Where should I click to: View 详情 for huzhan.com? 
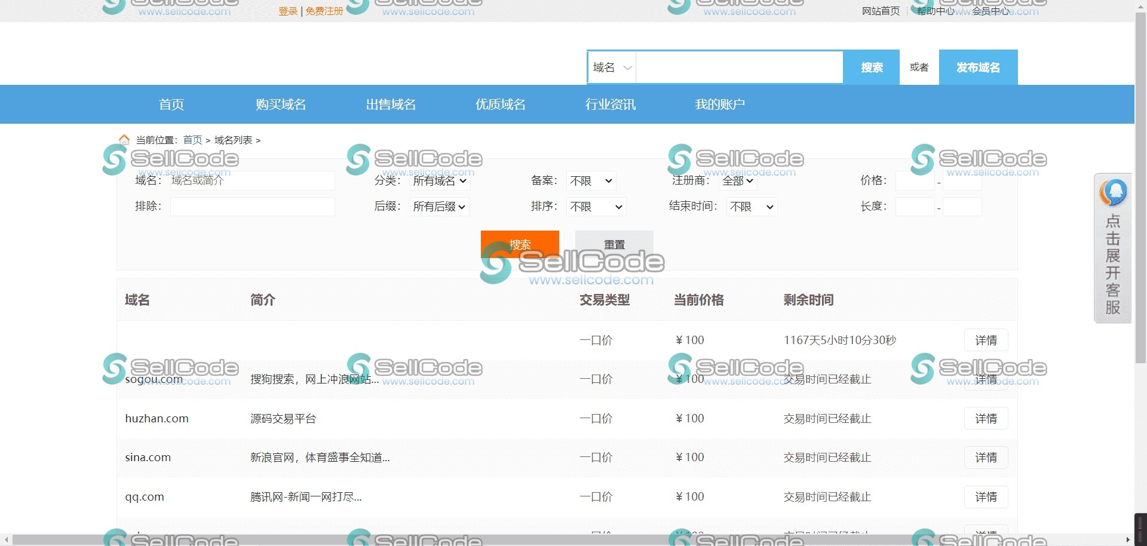[986, 419]
